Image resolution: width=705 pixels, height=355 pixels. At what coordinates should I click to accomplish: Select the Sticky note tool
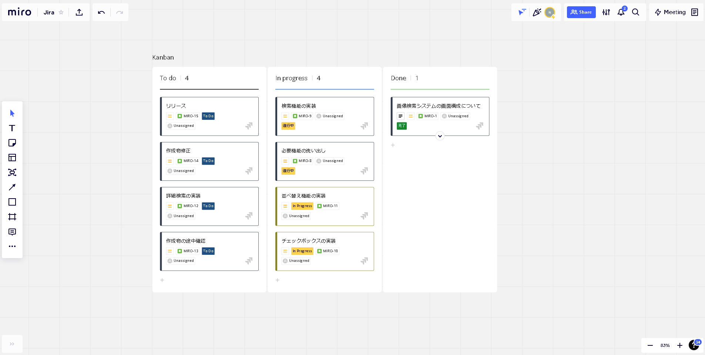(12, 143)
